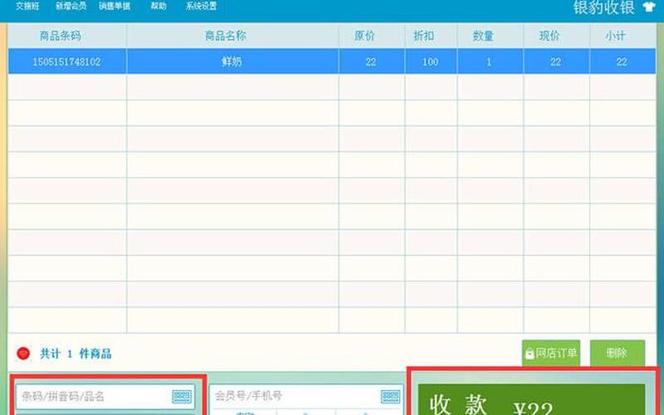
Task: Click the red network status icon
Action: (23, 354)
